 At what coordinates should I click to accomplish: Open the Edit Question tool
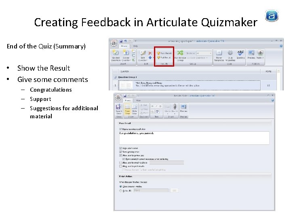143,56
